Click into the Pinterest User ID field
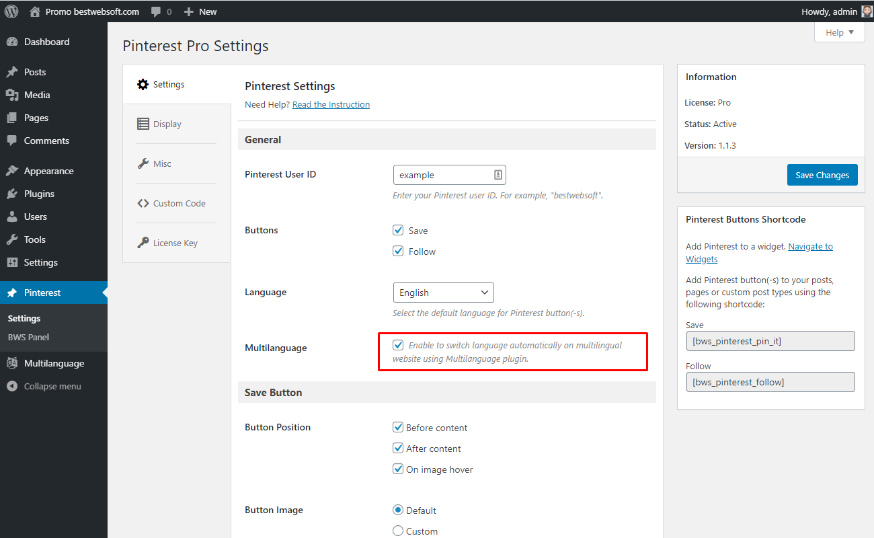The image size is (874, 538). (x=449, y=175)
